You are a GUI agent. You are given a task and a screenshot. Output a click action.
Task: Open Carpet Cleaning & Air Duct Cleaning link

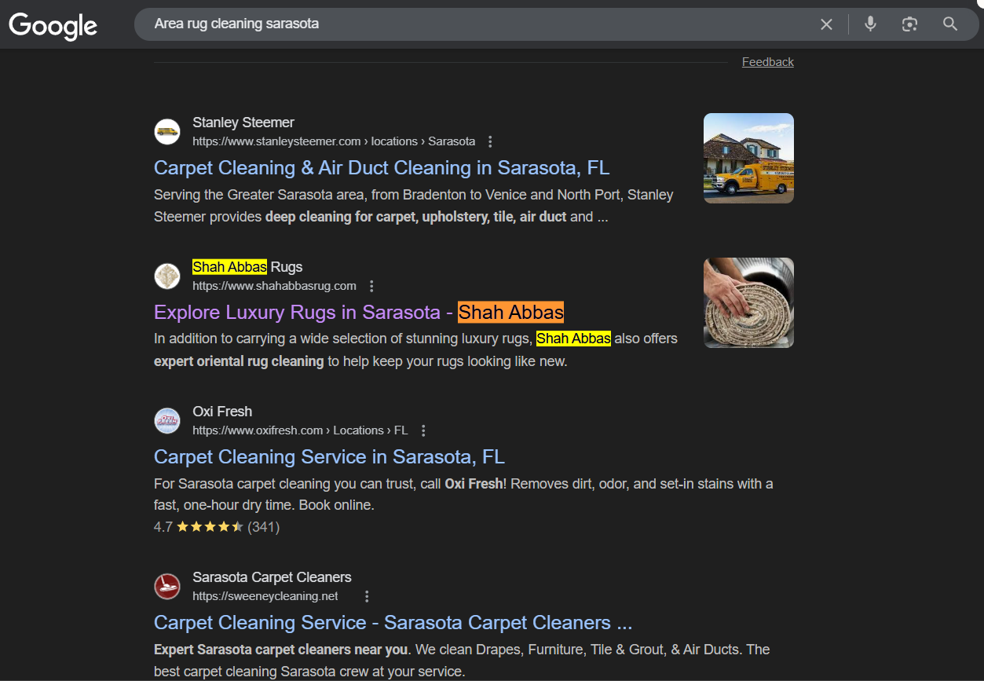point(381,168)
